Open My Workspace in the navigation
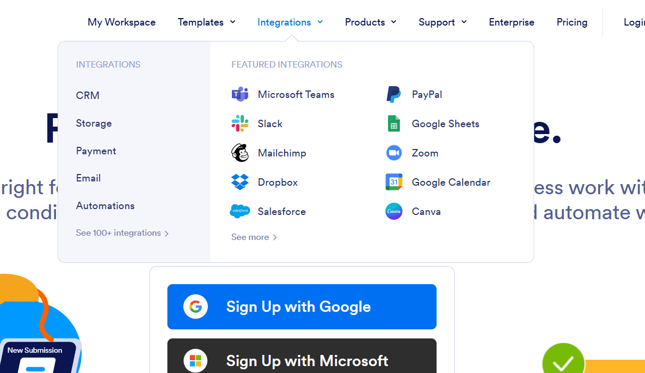This screenshot has width=645, height=373. [122, 22]
